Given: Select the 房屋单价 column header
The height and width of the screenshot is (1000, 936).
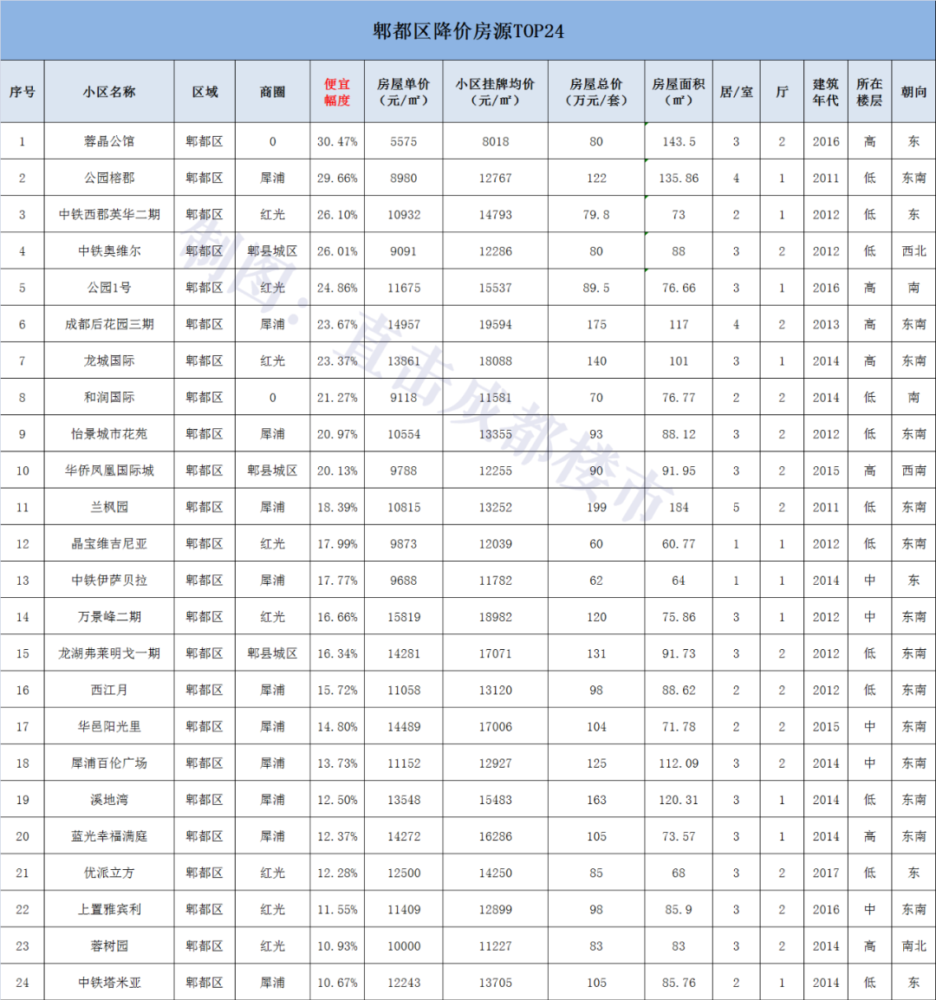Looking at the screenshot, I should coord(403,92).
